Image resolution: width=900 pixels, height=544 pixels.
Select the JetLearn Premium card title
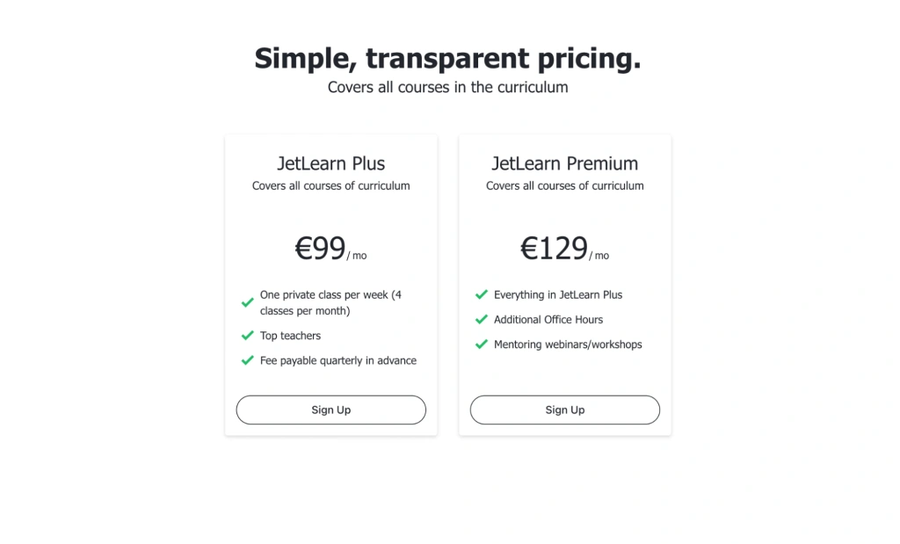tap(564, 163)
